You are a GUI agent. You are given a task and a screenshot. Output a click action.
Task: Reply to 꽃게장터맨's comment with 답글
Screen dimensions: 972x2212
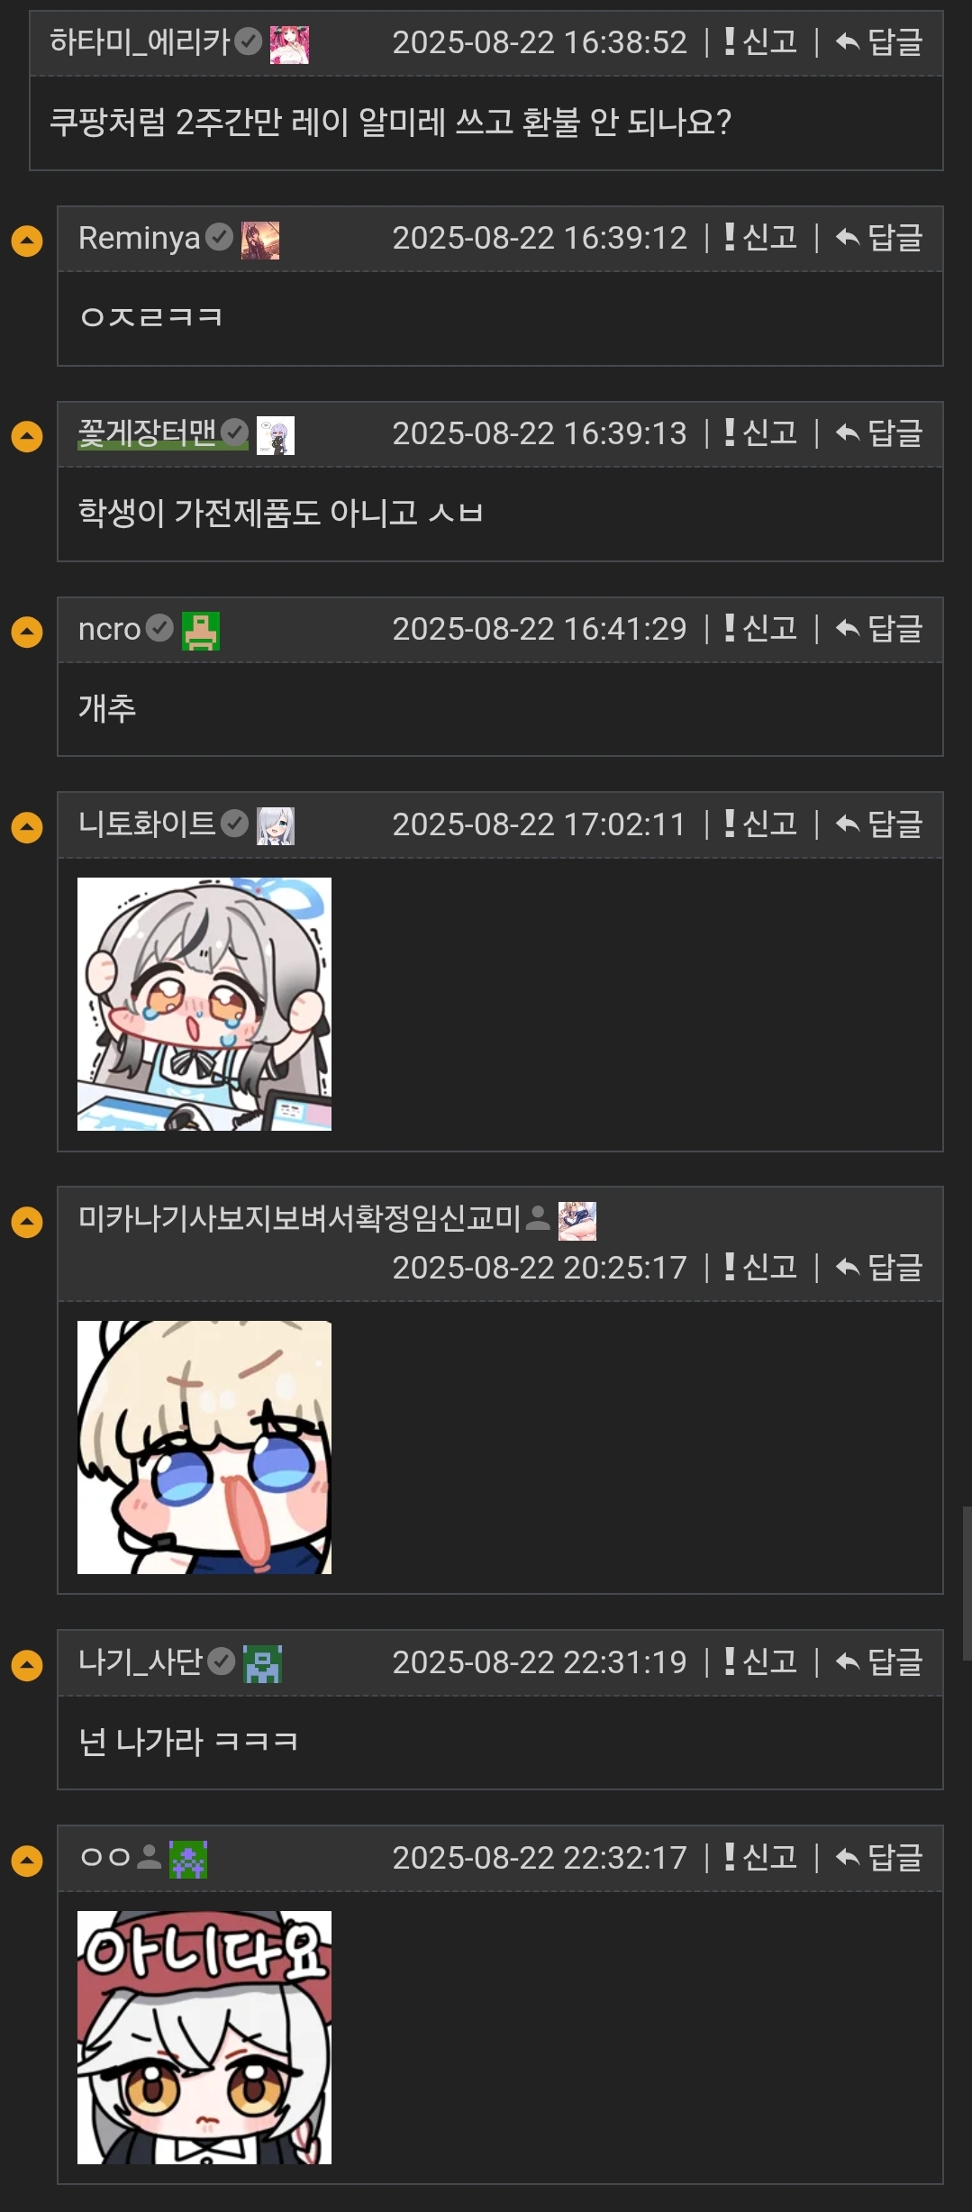click(879, 432)
